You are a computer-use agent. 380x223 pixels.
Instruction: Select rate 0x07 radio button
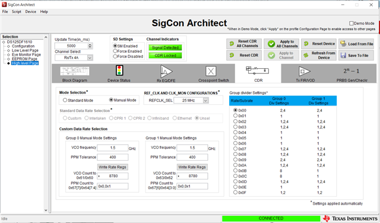point(235,149)
